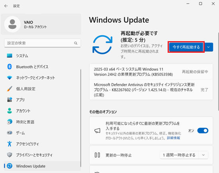219x173 pixels.
Task: Go to ネットワークとインターネット
Action: [42, 78]
